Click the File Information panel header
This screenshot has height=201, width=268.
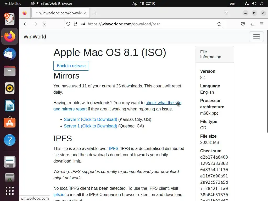[214, 54]
